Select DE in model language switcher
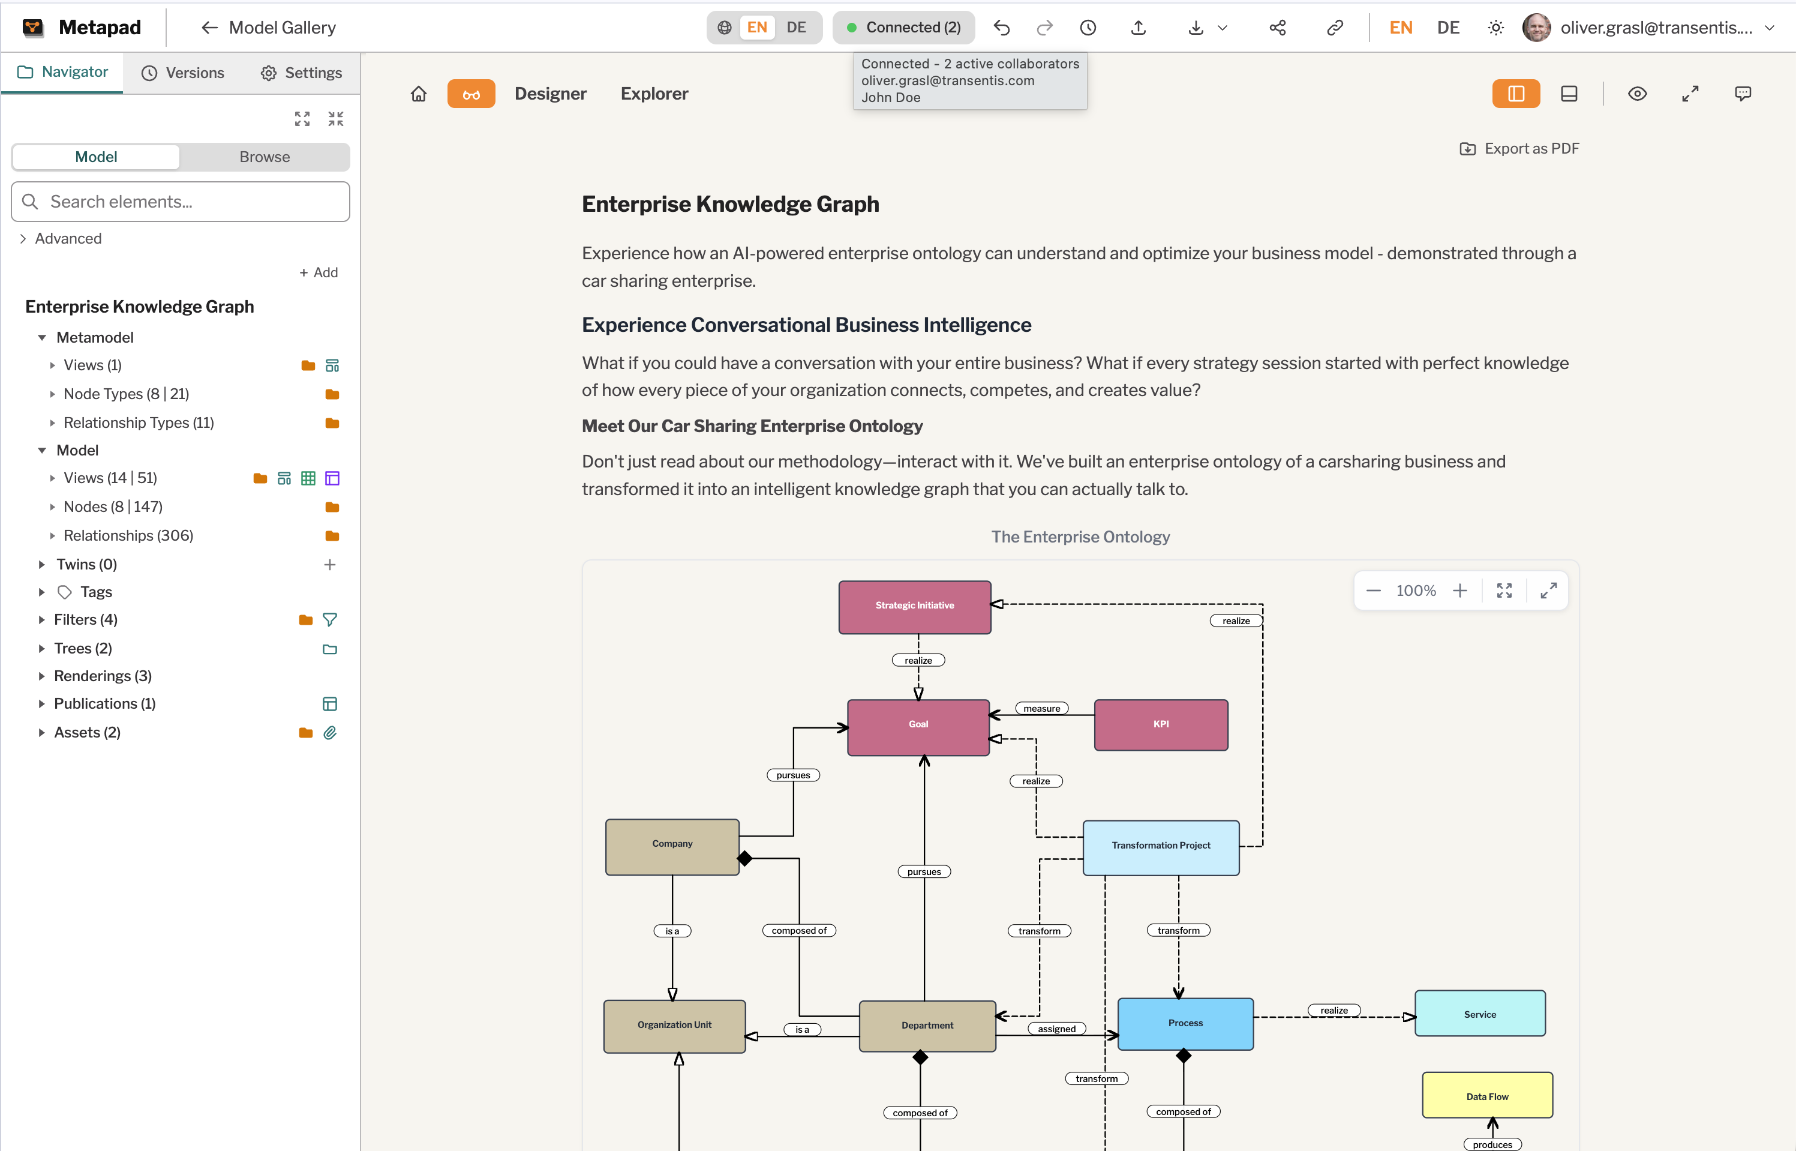 [797, 28]
